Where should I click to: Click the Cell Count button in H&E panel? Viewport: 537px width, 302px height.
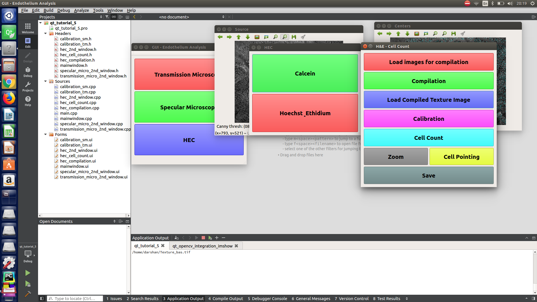click(428, 138)
